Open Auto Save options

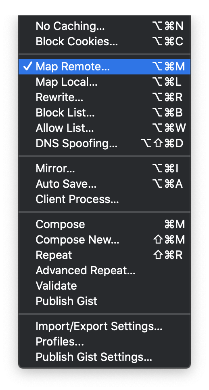tap(104, 184)
